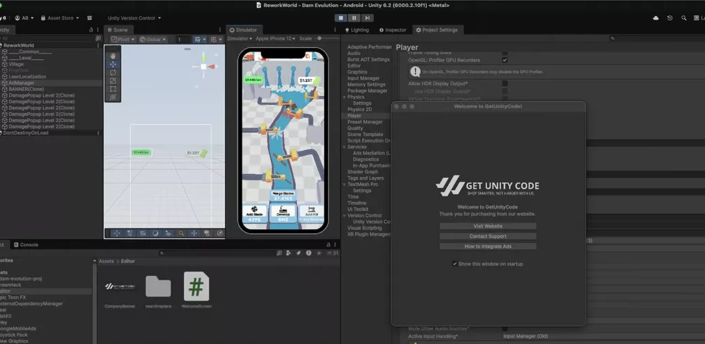The height and width of the screenshot is (344, 705).
Task: Click the Hierarchy search-by-type icon
Action: tap(98, 39)
